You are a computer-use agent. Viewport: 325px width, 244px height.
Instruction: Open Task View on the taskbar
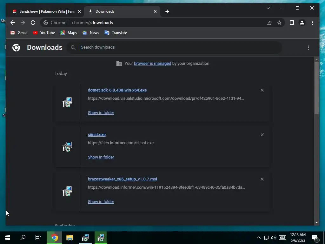click(38, 238)
